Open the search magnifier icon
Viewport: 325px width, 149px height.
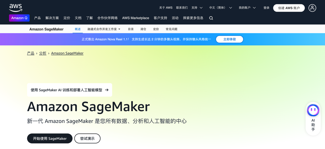coord(211,18)
